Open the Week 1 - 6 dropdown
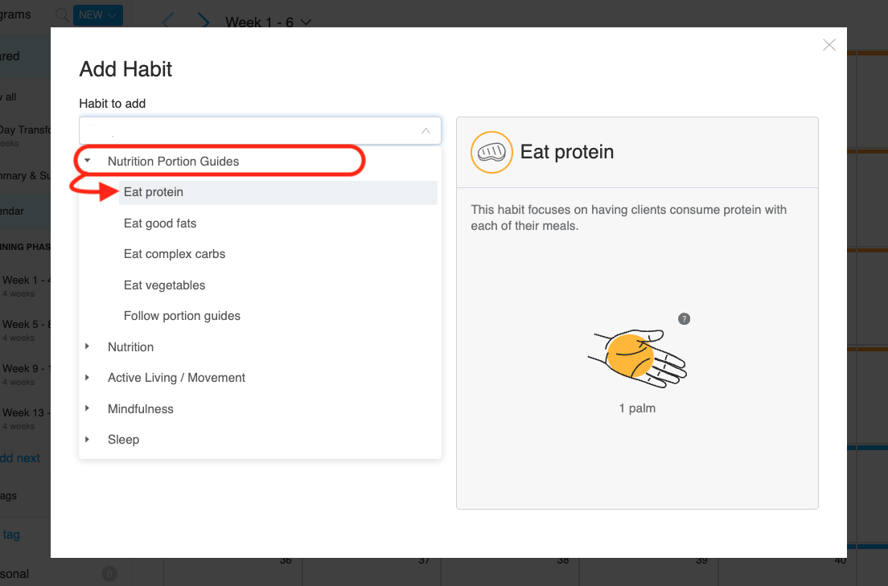888x586 pixels. tap(269, 23)
